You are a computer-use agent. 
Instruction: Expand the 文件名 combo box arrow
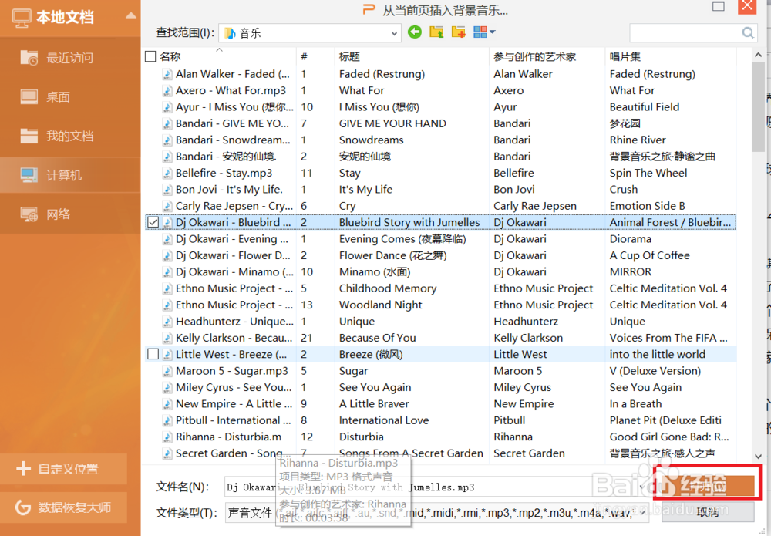pos(643,487)
